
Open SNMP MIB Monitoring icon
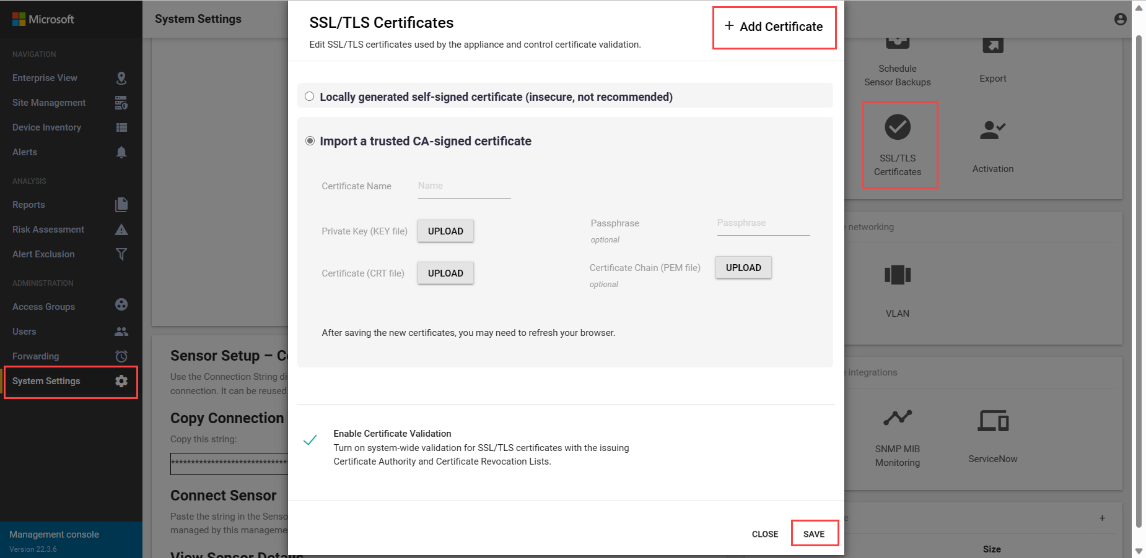pyautogui.click(x=897, y=418)
